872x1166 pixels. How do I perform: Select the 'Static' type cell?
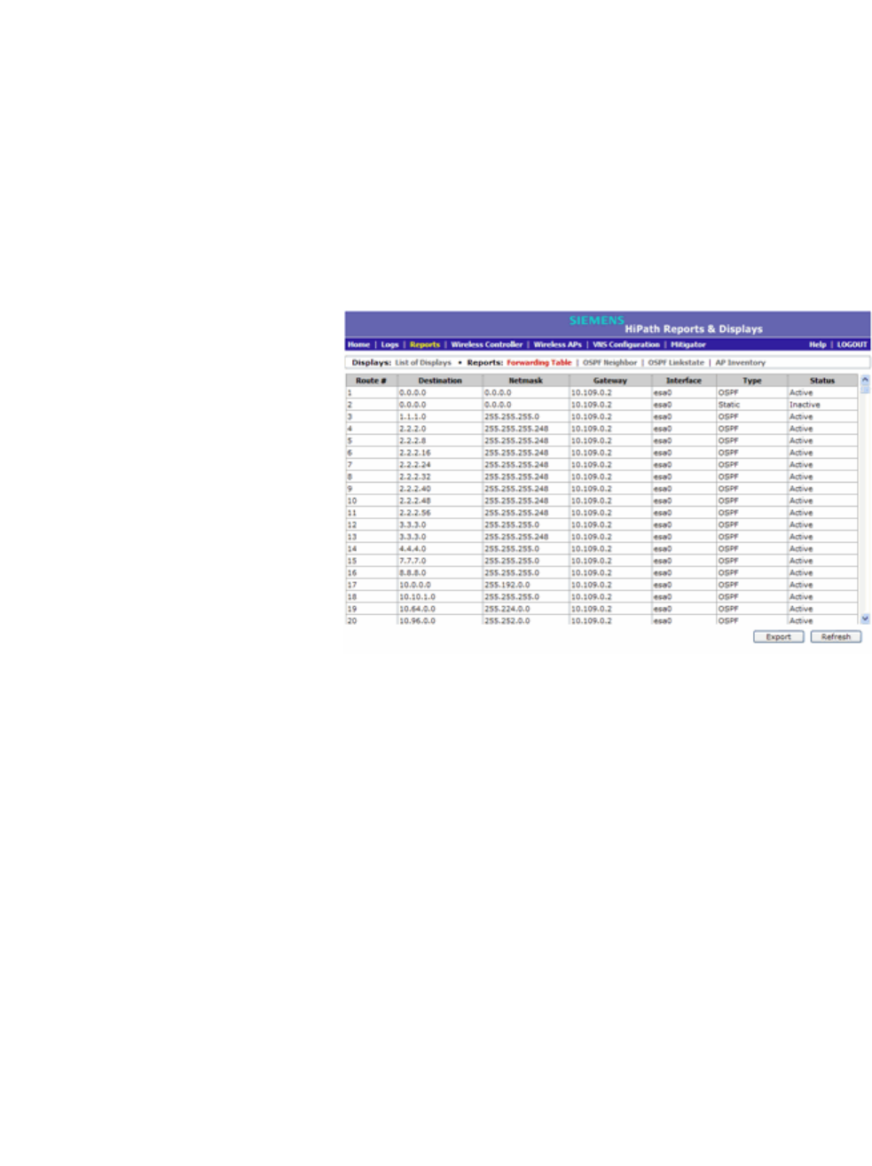pos(751,405)
